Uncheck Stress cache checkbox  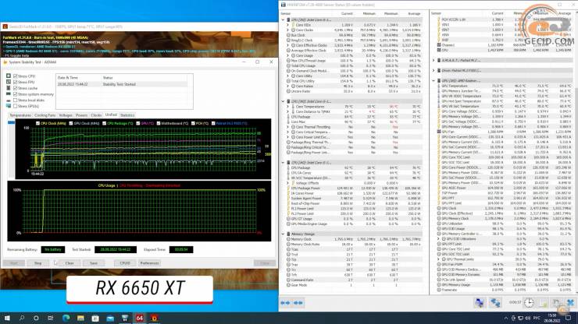click(x=15, y=88)
